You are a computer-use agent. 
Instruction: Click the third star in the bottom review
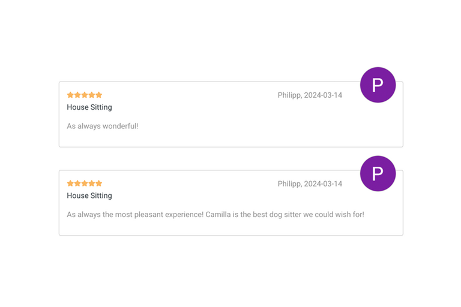[x=85, y=183]
